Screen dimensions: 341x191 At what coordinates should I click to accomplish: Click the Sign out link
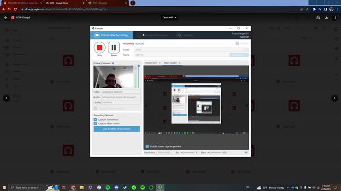[x=244, y=37]
